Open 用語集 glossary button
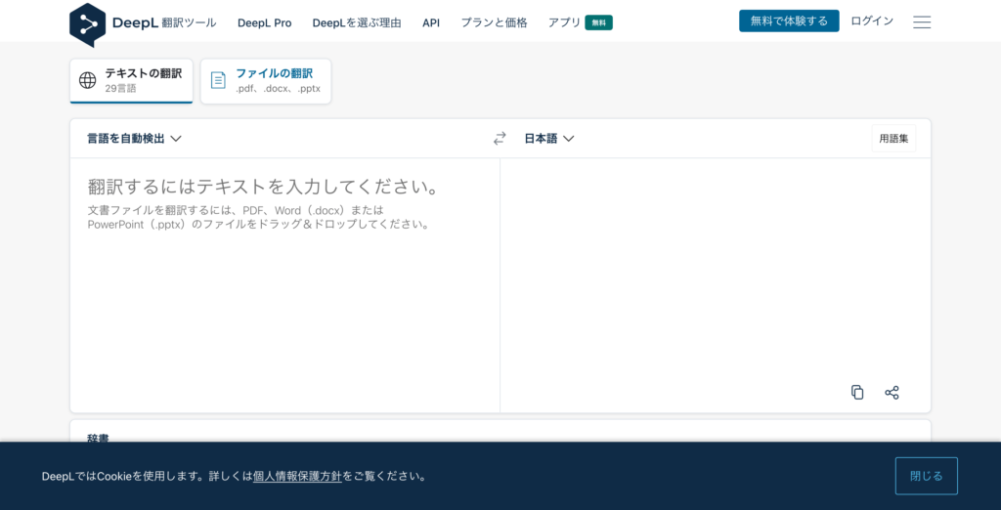 [893, 139]
